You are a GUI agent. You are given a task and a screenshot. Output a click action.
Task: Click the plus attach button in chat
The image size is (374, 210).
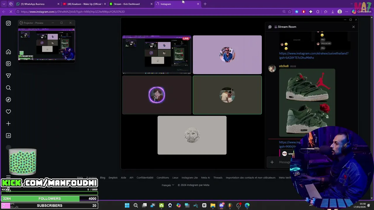pos(272,162)
